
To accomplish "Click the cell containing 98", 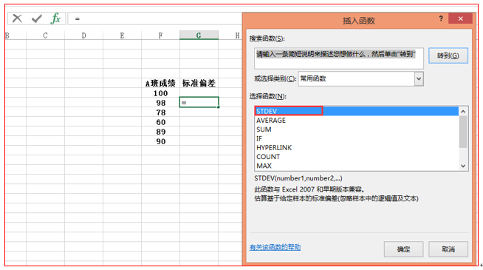I will click(160, 102).
